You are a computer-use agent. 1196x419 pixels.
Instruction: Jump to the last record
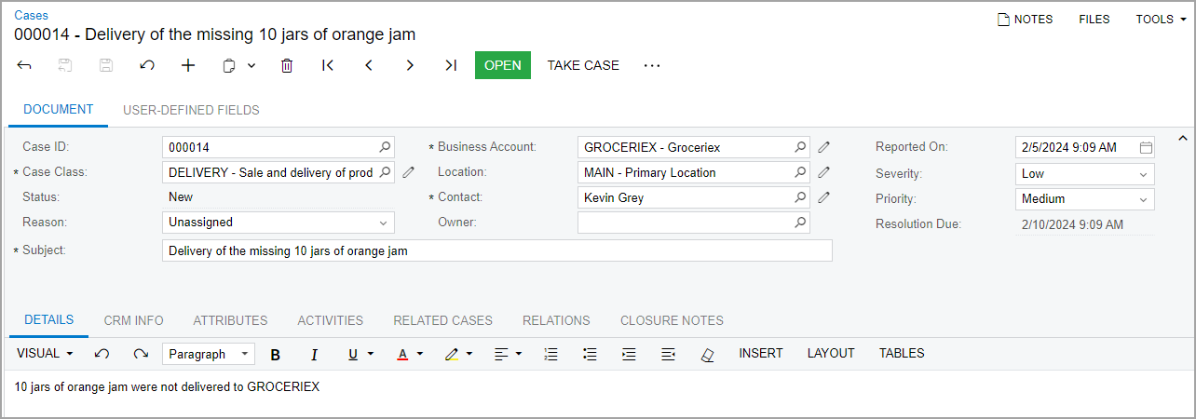pyautogui.click(x=451, y=65)
